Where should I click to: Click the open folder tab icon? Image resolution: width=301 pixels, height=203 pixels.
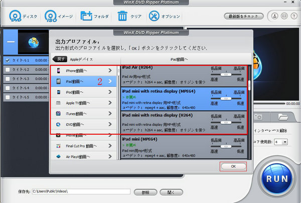point(283,117)
